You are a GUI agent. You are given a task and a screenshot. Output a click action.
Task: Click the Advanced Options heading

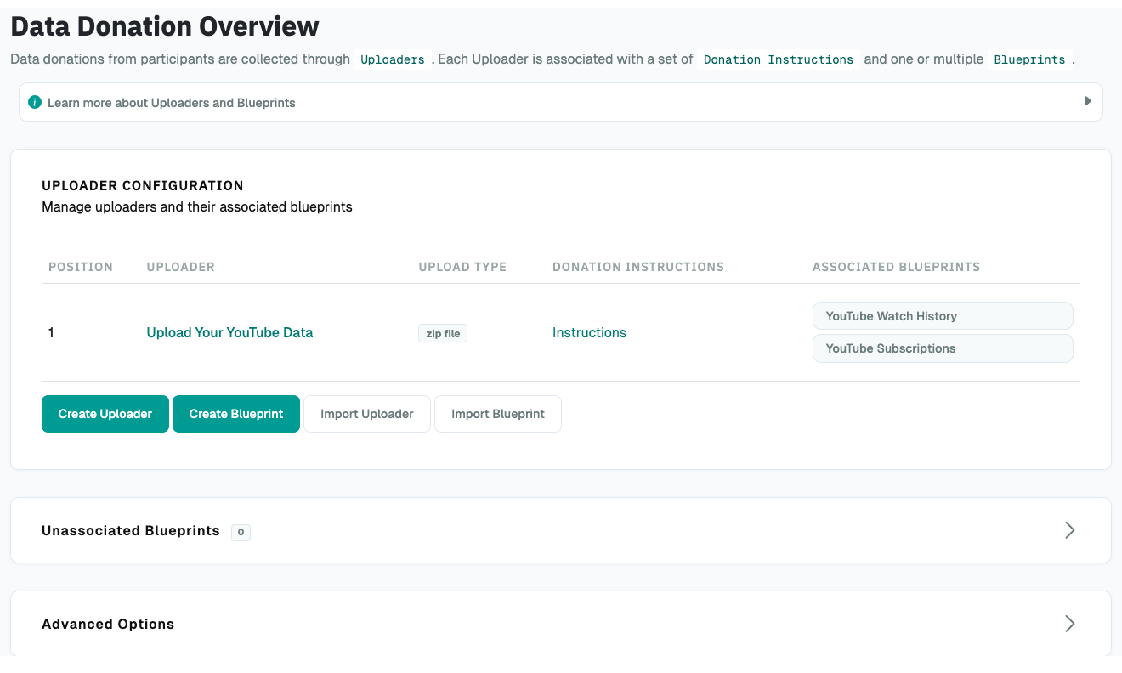108,624
